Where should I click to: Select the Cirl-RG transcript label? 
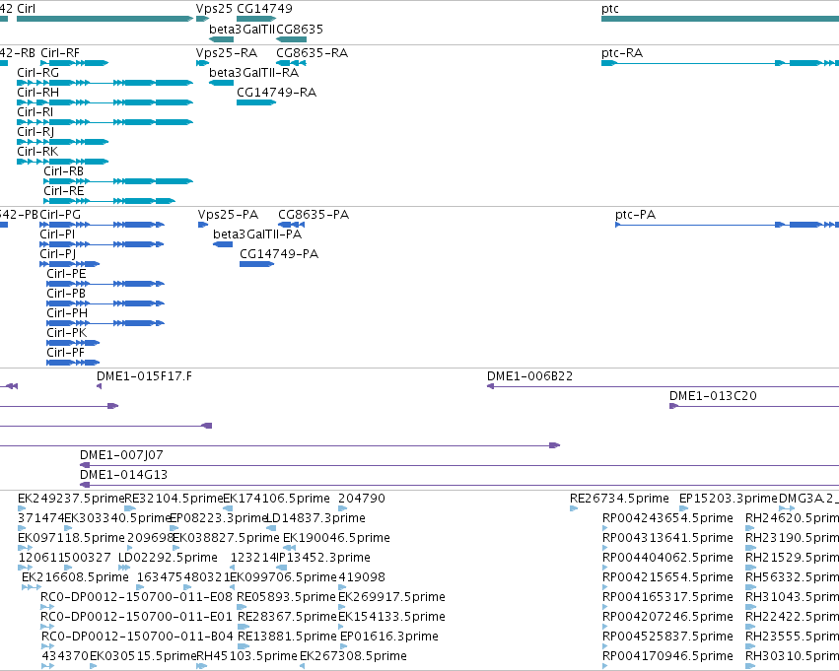coord(38,73)
